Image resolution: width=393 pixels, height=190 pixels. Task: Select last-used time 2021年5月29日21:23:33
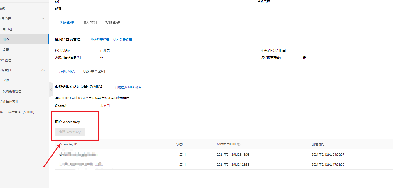click(233, 165)
